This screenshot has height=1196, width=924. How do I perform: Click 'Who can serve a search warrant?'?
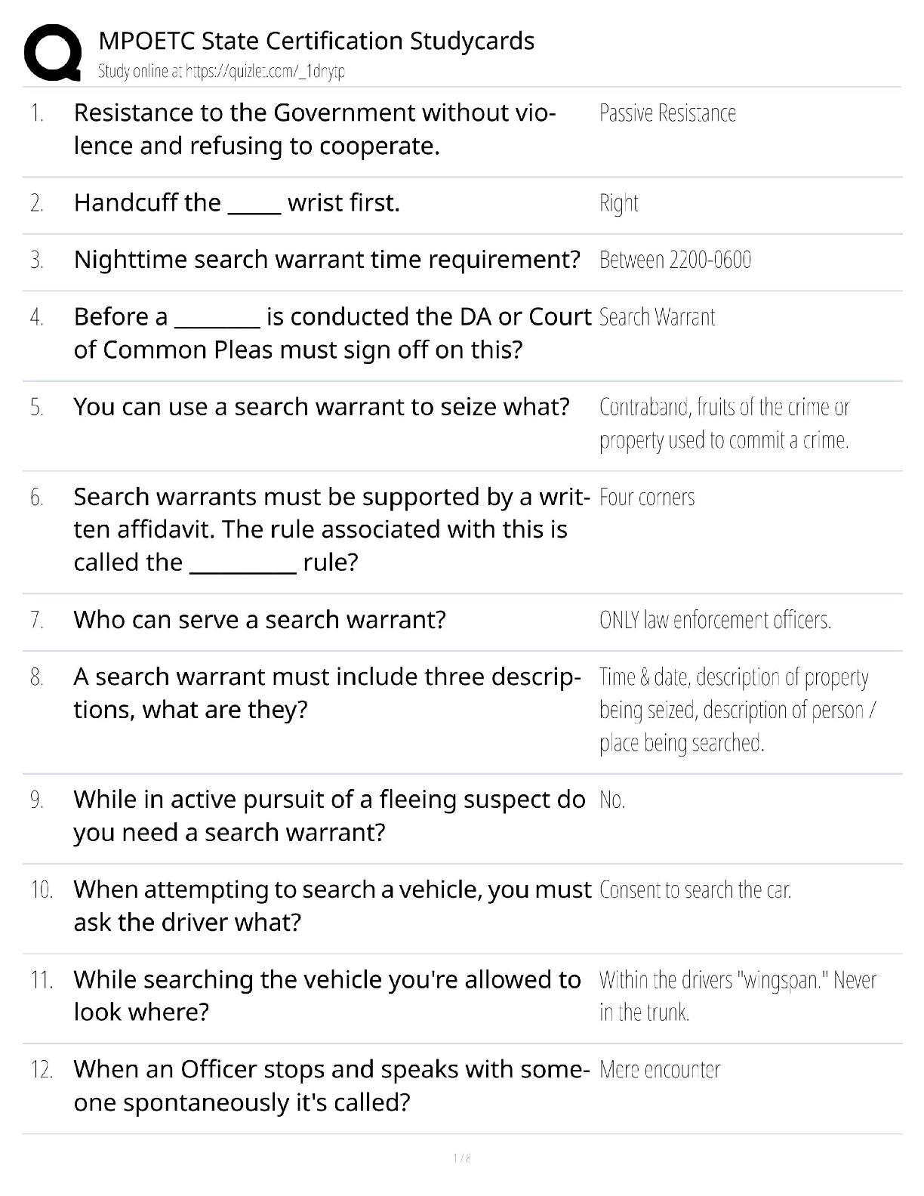click(260, 620)
